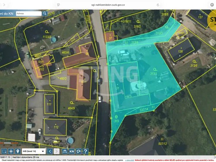Screen dimensions: 216x162
Task: Select building label 47/1
Action: (84, 82)
